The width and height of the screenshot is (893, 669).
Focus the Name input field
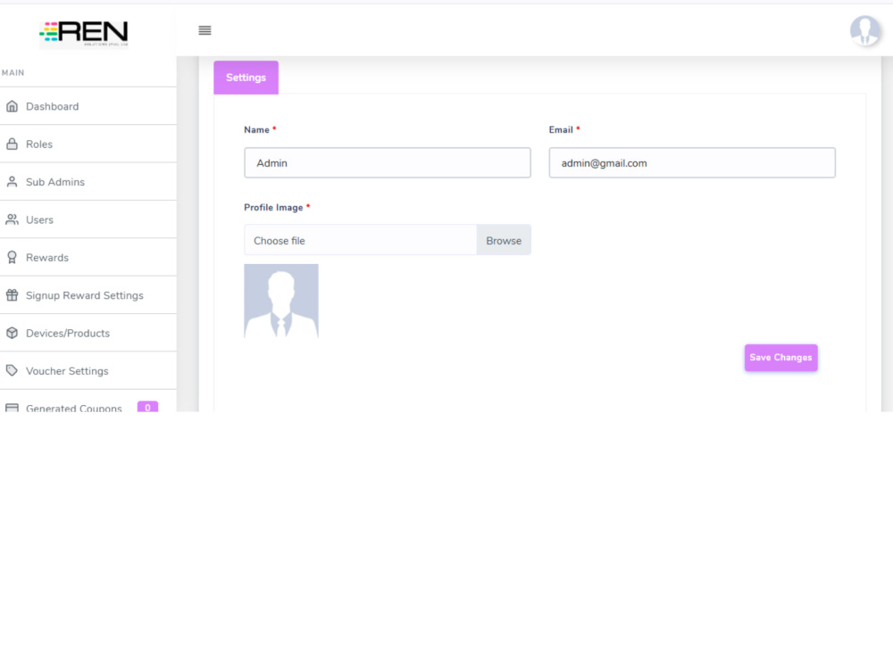pyautogui.click(x=388, y=163)
